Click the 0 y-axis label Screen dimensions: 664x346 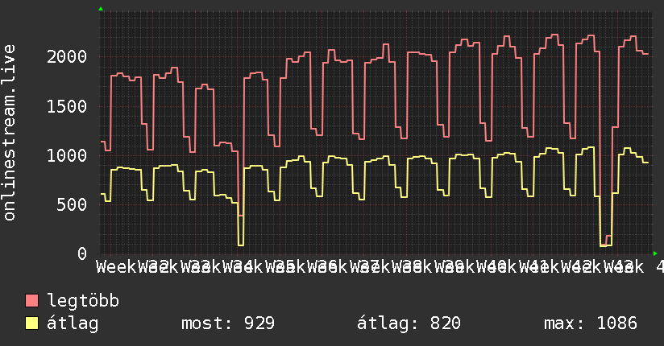(82, 254)
